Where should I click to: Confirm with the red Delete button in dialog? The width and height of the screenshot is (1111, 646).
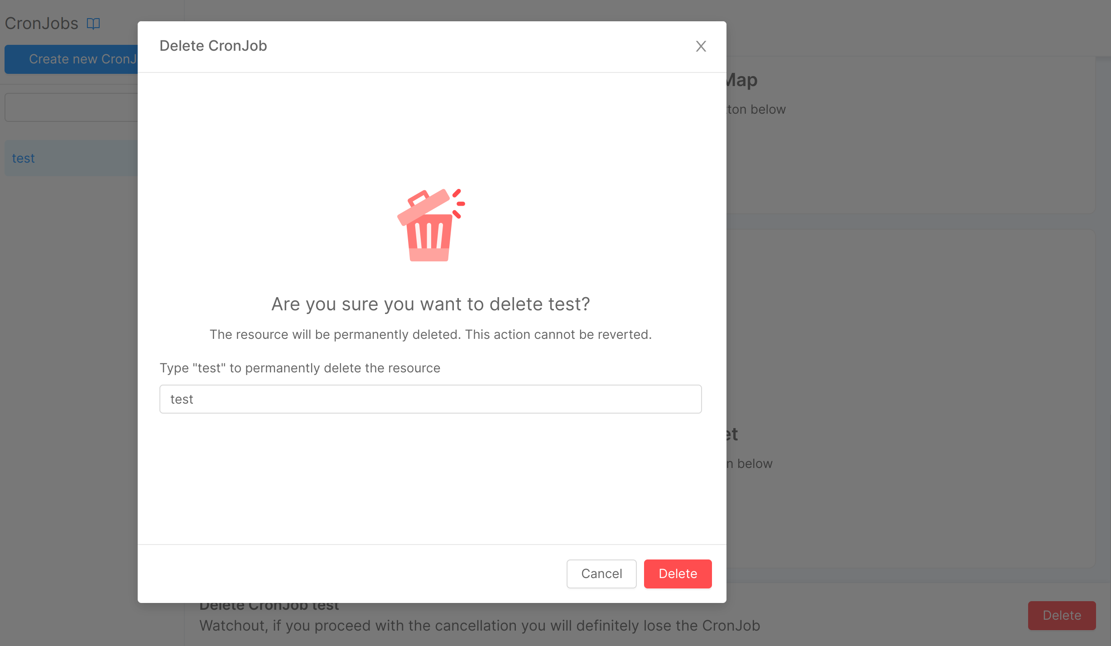(678, 574)
